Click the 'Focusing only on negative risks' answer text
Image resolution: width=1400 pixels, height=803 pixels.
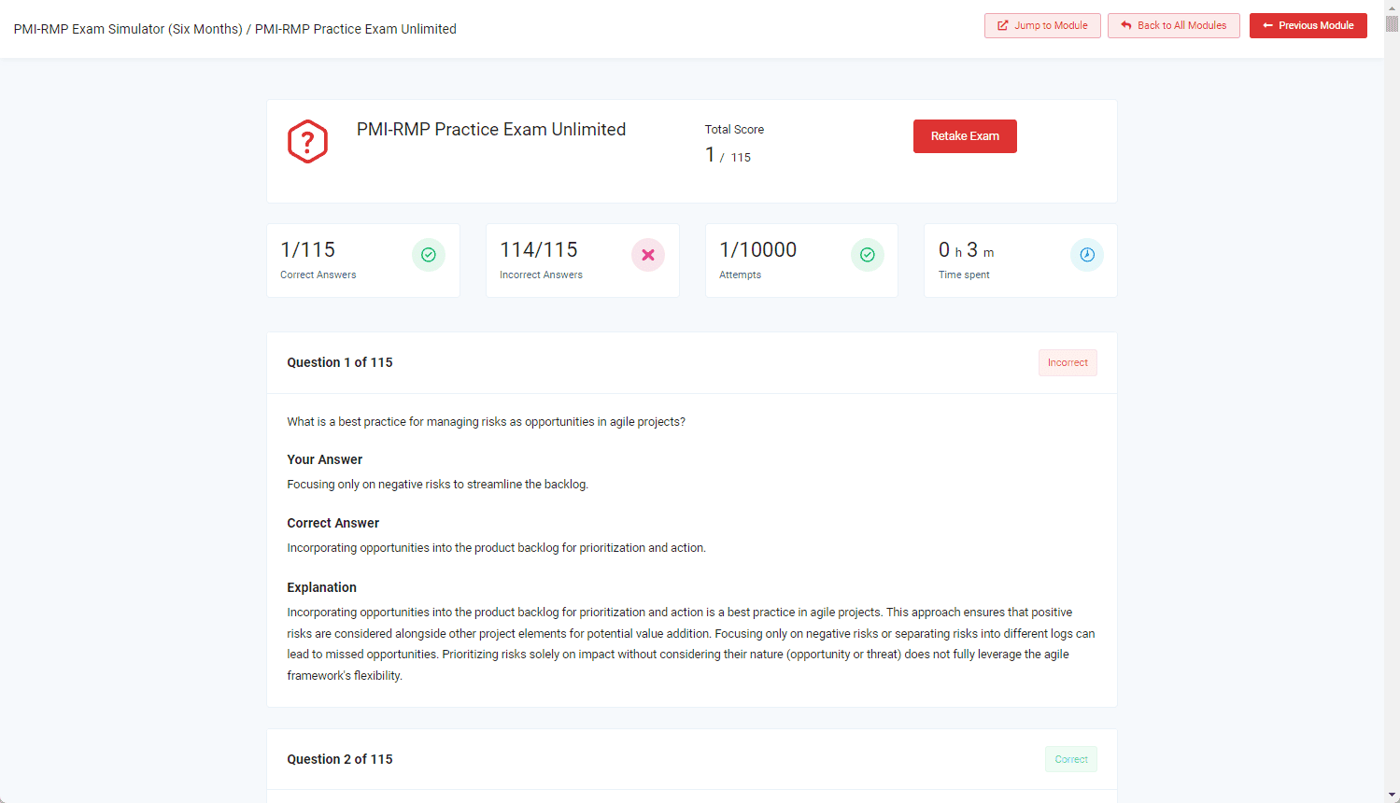click(x=437, y=485)
